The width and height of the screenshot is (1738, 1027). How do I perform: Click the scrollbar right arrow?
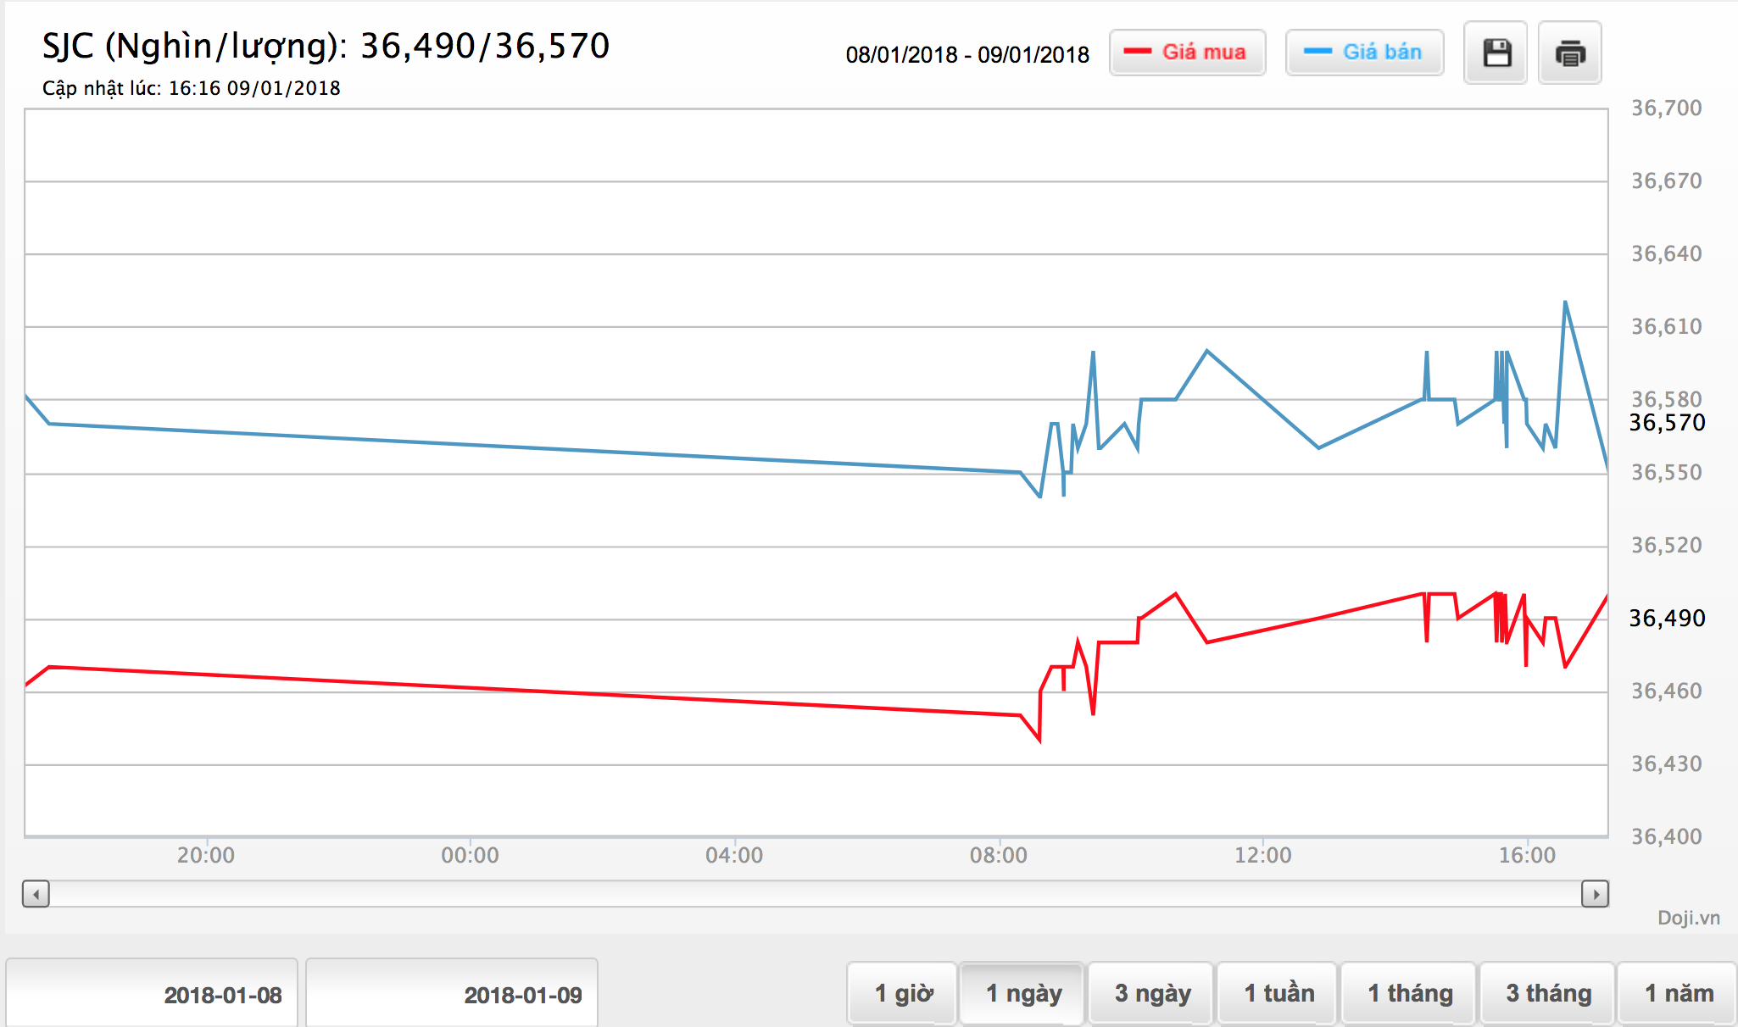[x=1595, y=894]
